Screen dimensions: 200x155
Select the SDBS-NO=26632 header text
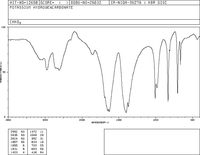pos(86,3)
